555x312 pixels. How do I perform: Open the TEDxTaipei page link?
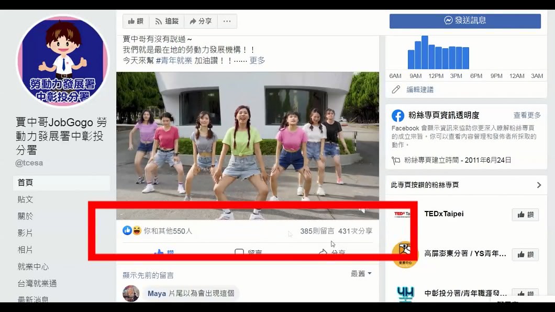coord(444,214)
